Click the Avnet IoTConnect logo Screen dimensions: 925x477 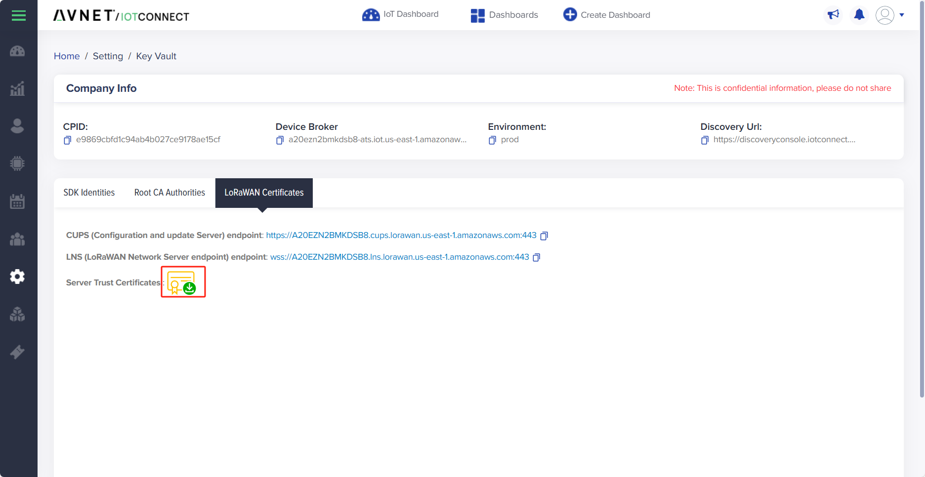pos(121,16)
